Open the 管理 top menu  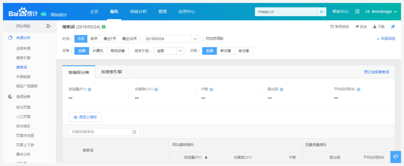pyautogui.click(x=162, y=12)
